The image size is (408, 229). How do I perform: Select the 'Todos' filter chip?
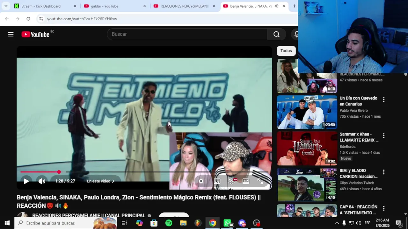click(x=286, y=51)
